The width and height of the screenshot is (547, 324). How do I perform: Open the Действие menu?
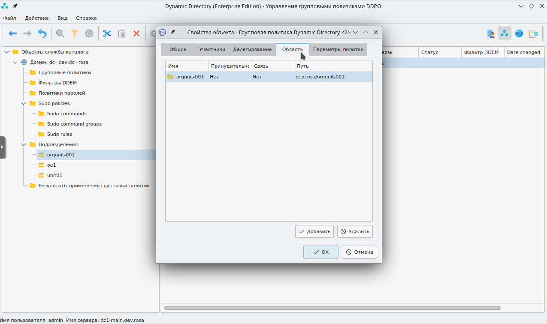coord(36,18)
